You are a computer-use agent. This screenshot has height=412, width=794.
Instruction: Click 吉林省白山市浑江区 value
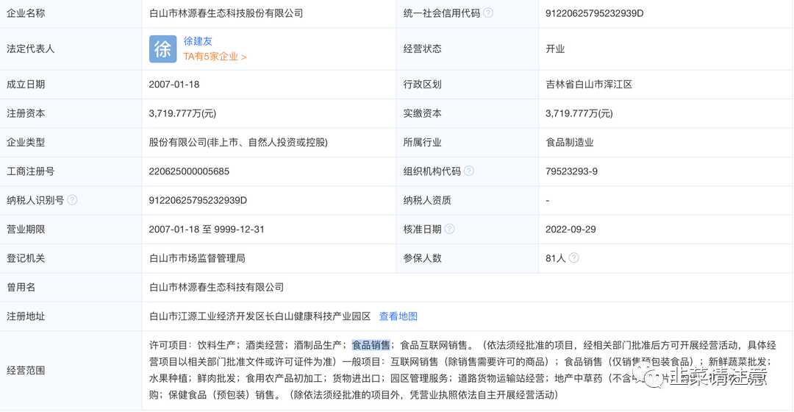point(589,85)
